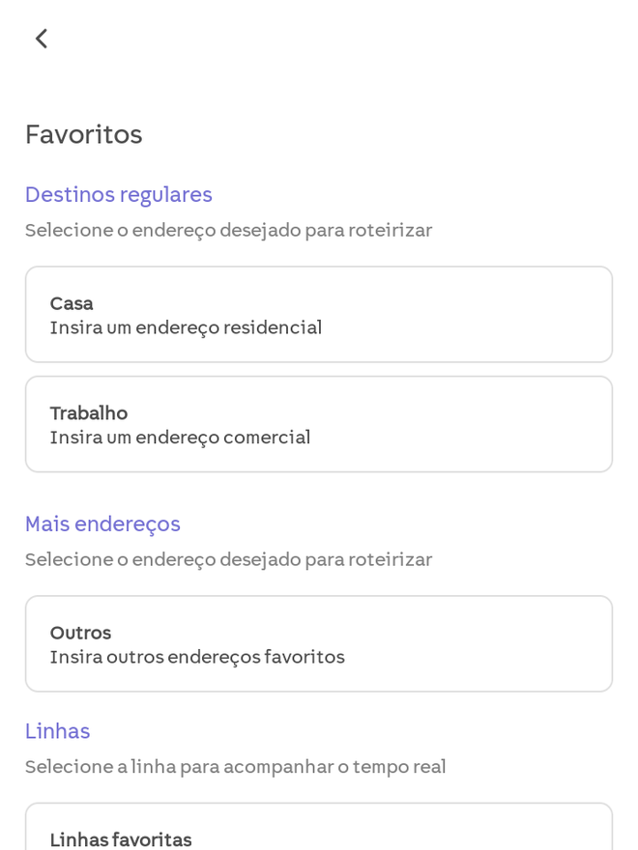Click the subtitle under Destinos regulares
Screen dimensions: 638x850
229,231
